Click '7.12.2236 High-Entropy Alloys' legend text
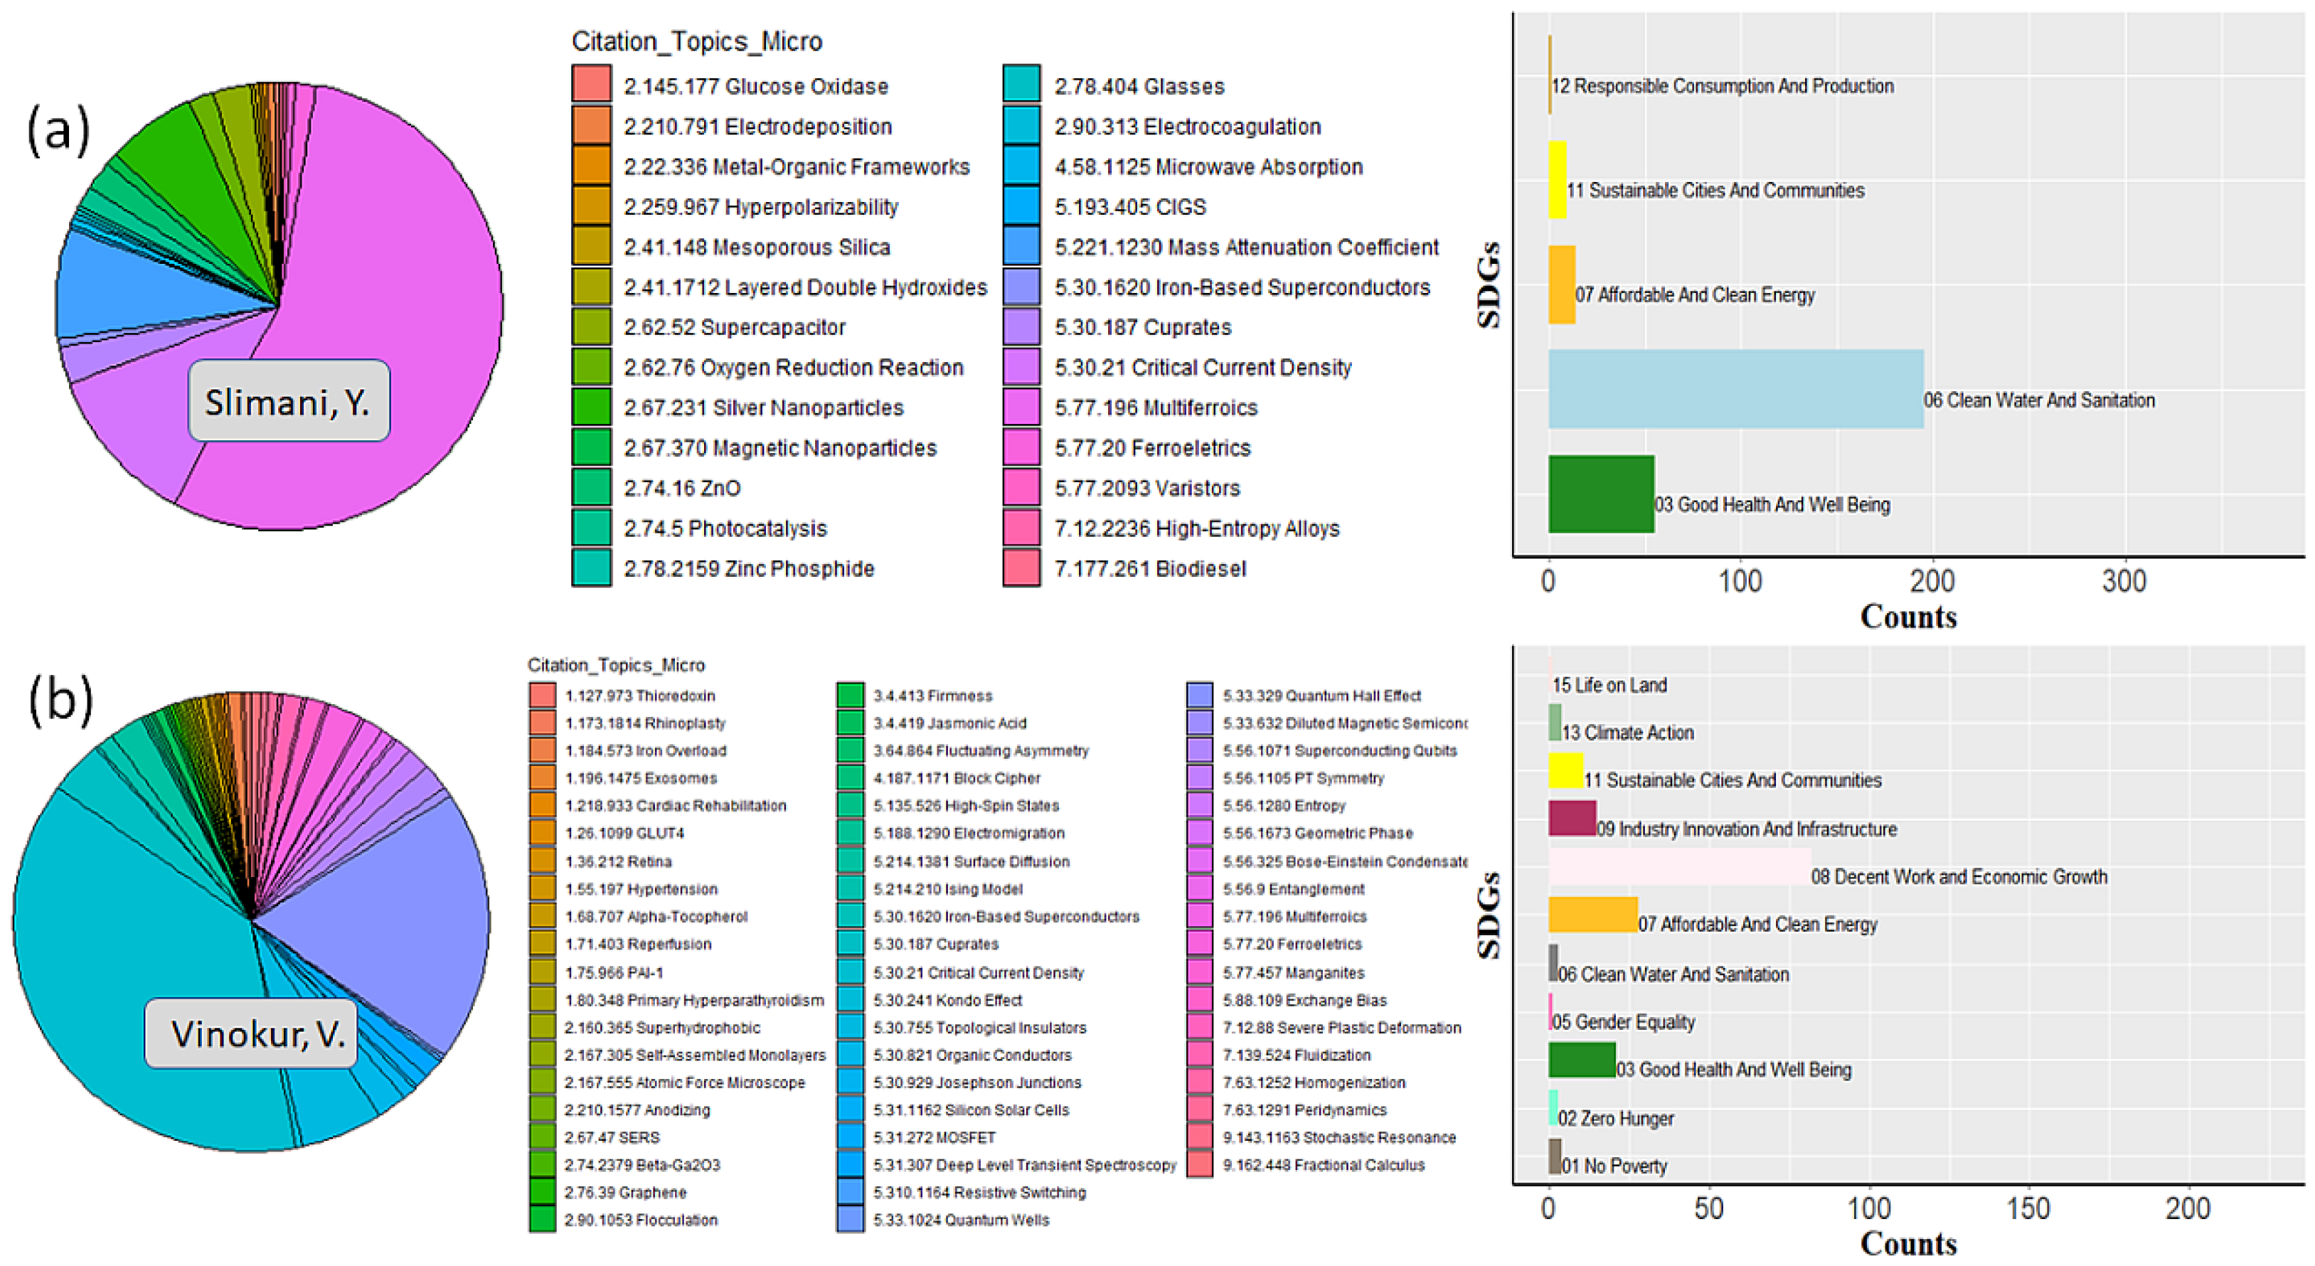This screenshot has height=1266, width=2315. [1196, 528]
